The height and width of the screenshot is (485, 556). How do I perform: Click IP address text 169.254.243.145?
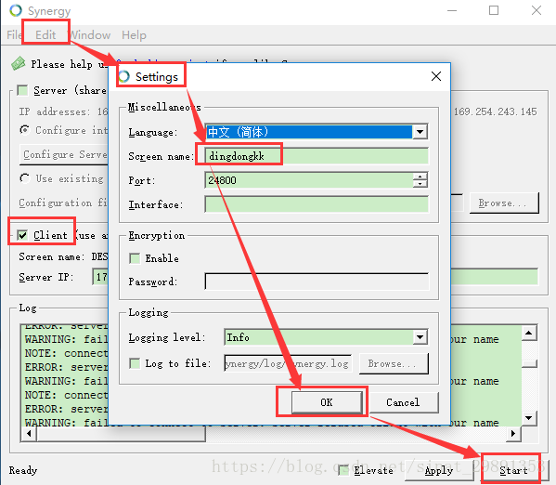click(495, 111)
